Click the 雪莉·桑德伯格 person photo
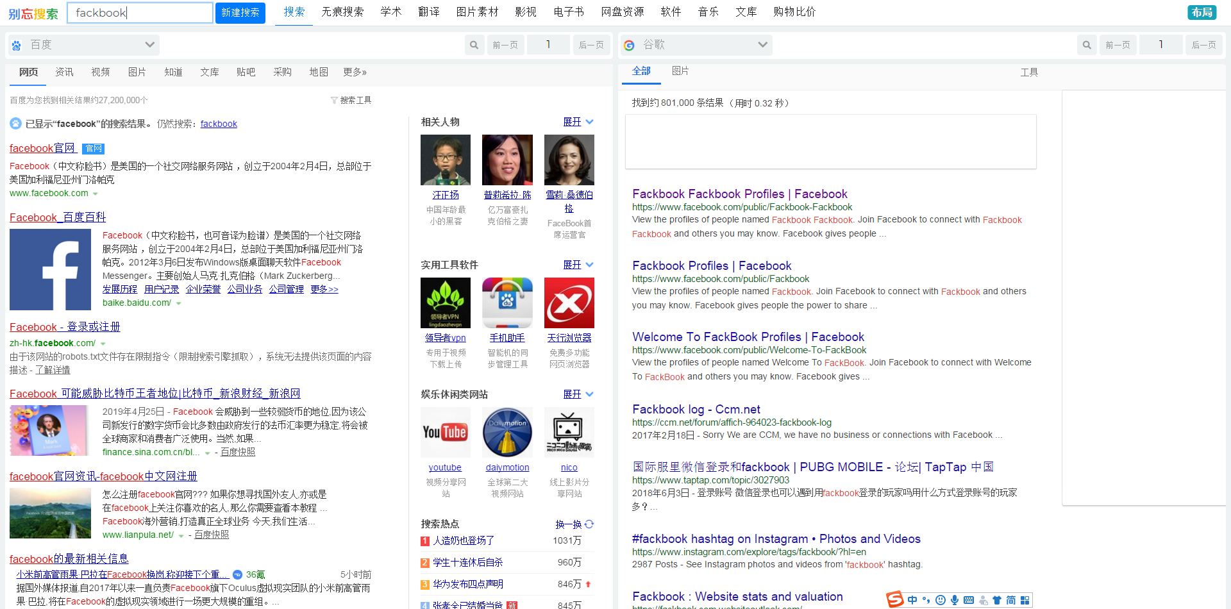The width and height of the screenshot is (1231, 609). coord(569,160)
